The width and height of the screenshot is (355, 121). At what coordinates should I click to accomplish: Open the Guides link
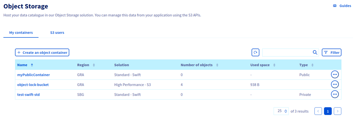[342, 6]
